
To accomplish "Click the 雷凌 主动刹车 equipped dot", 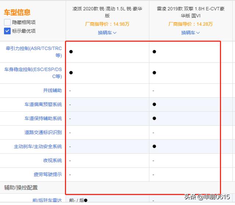I will 154,147.
